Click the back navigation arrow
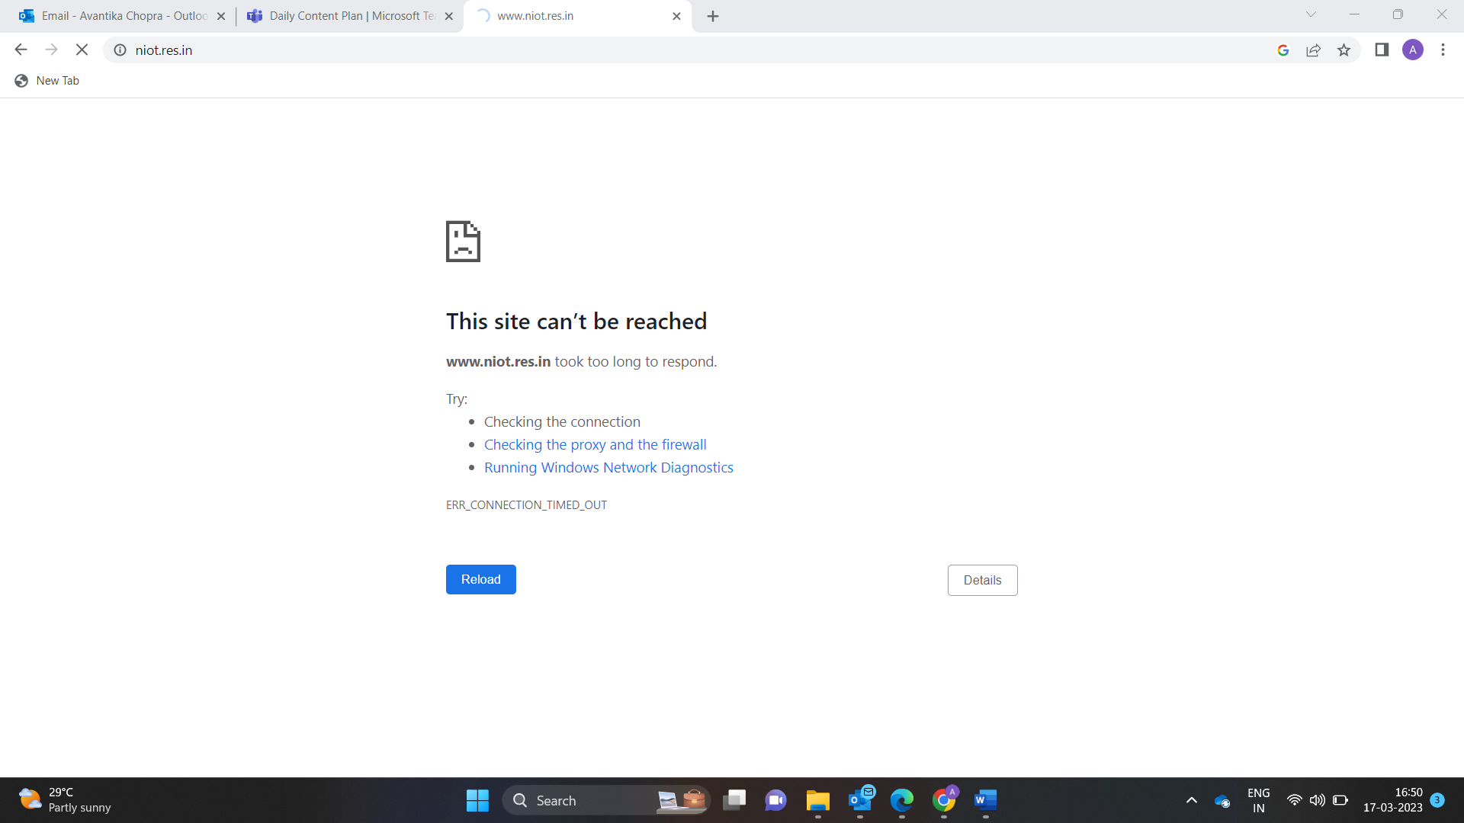This screenshot has width=1464, height=823. [21, 49]
